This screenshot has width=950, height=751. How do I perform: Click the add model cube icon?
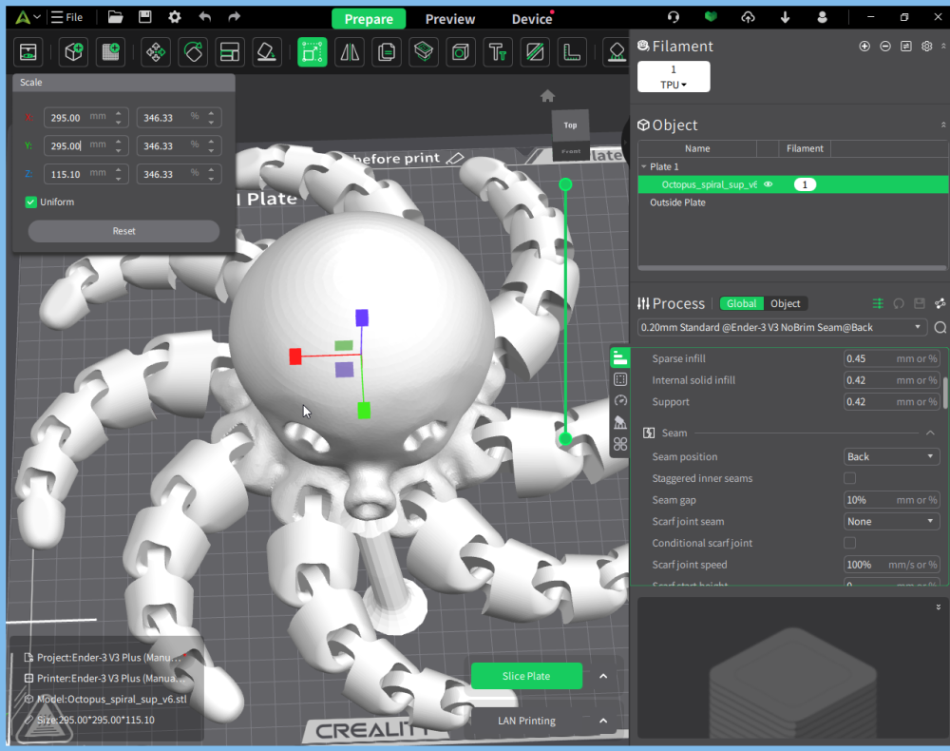tap(74, 52)
